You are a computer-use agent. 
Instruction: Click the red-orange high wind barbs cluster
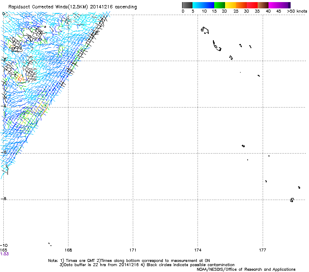[20, 79]
